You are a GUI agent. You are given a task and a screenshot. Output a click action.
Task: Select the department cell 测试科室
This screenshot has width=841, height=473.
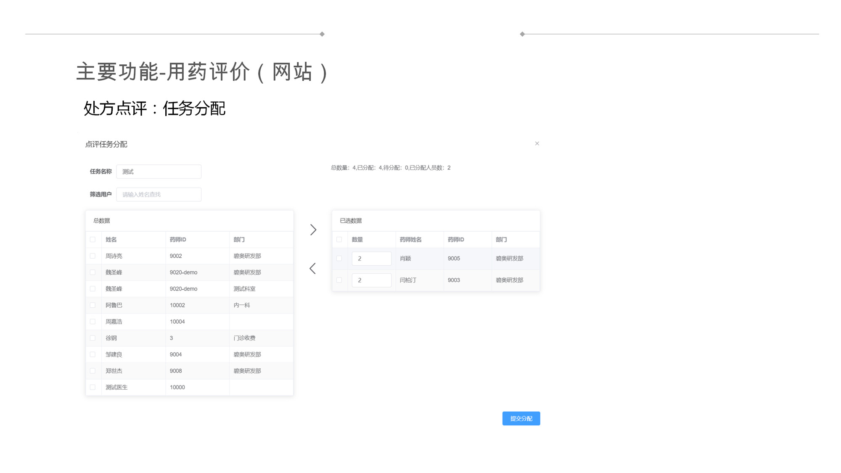(x=244, y=289)
